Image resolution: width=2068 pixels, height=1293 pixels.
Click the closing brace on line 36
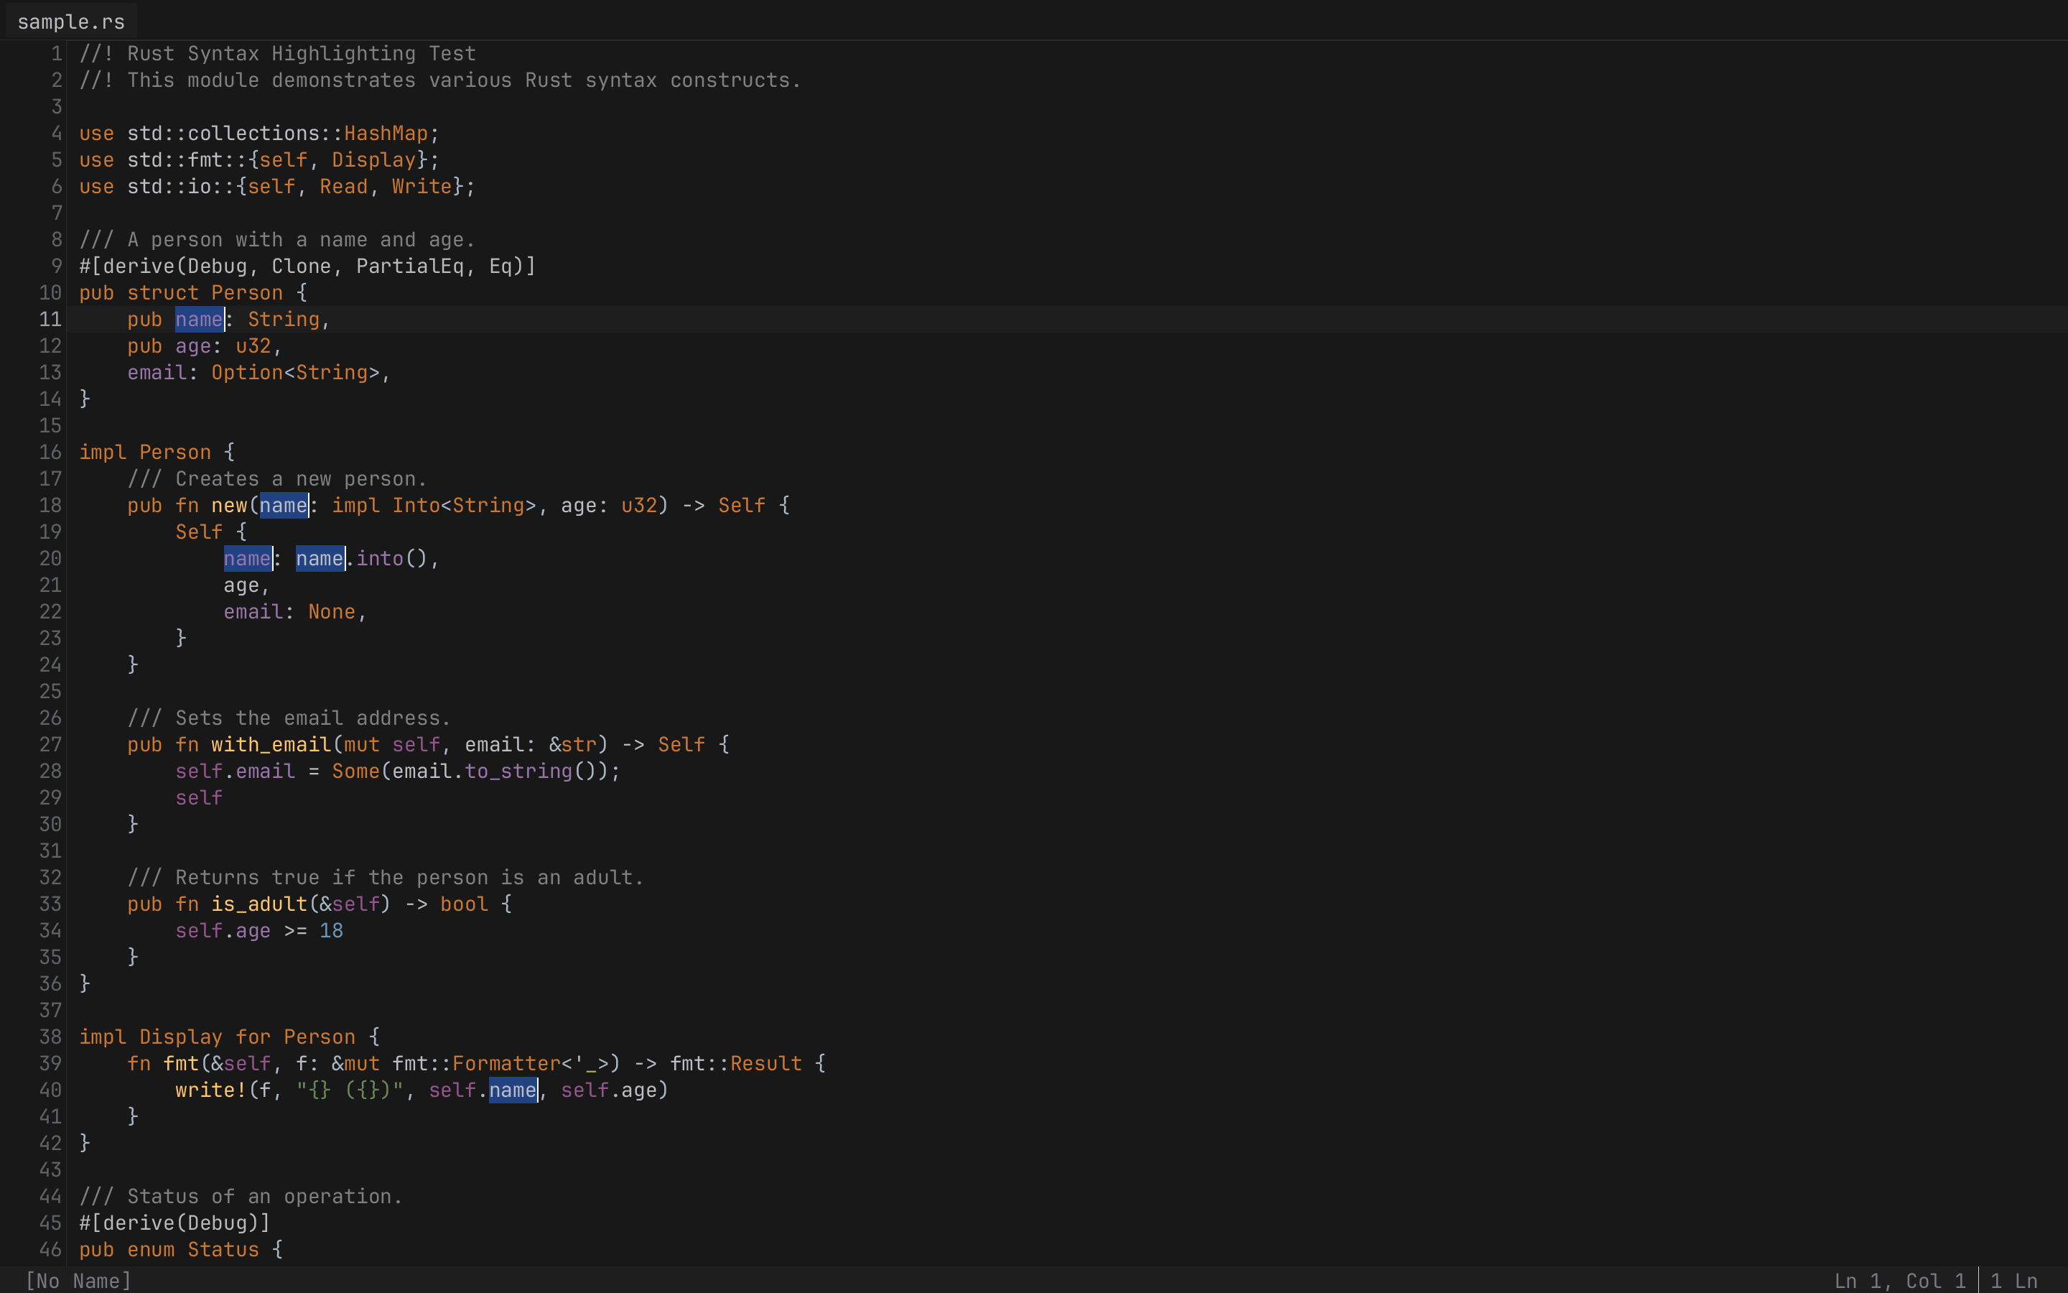85,983
